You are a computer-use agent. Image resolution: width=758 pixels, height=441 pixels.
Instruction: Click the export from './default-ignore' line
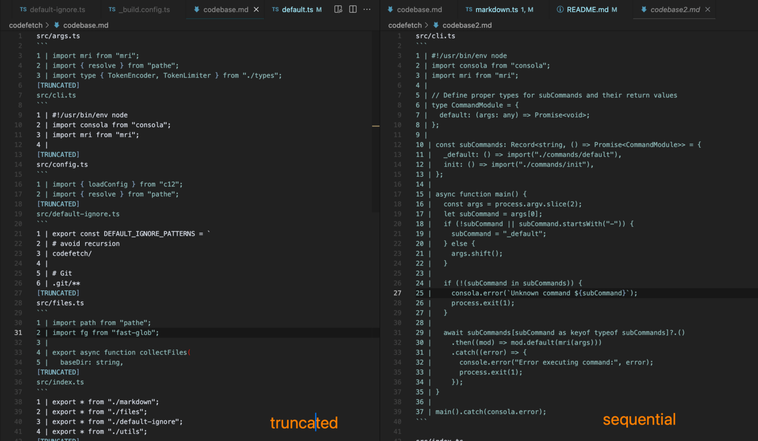tap(110, 421)
